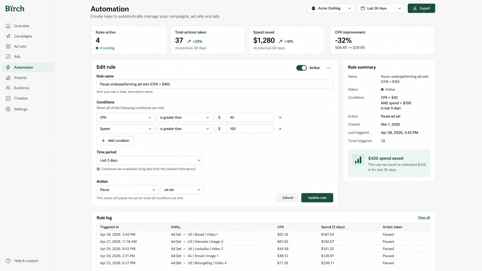Go to Overview in sidebar

click(28, 26)
